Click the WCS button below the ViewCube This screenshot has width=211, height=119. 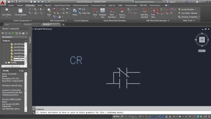pos(202,51)
